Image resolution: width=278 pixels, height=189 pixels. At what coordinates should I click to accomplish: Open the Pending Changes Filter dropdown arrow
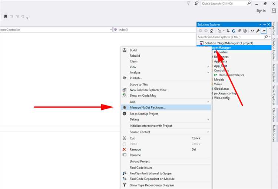click(224, 31)
